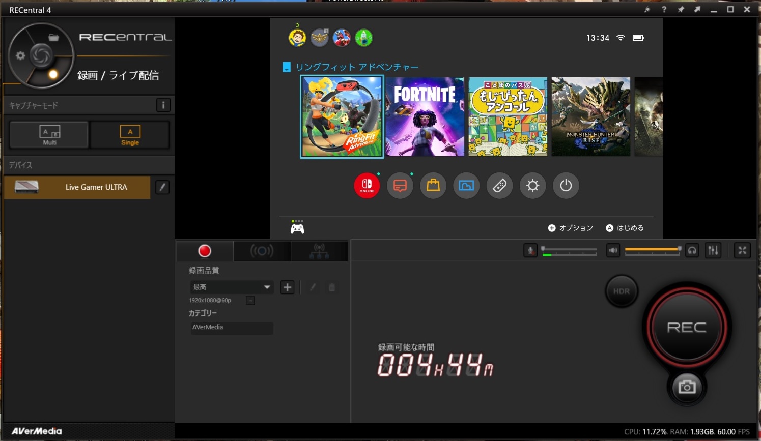The image size is (761, 441).
Task: Switch to Multi capture mode
Action: point(49,135)
